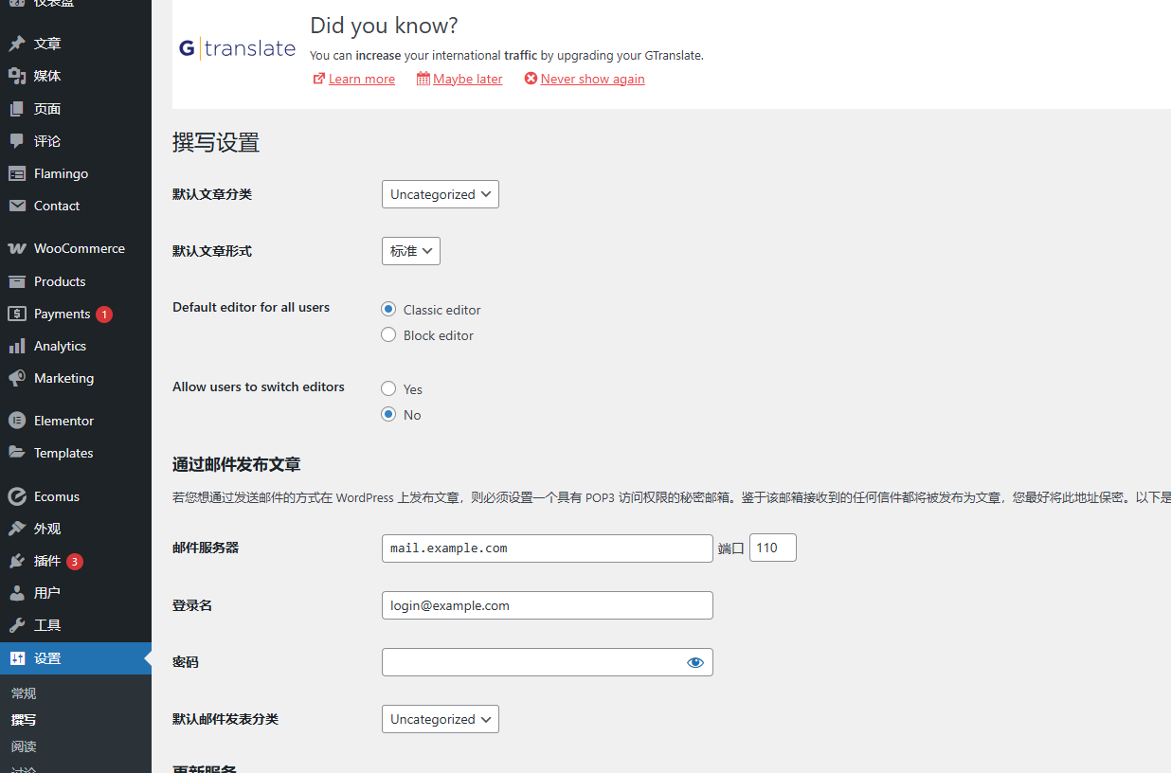This screenshot has height=773, width=1171.
Task: Switch to the 常规 settings submenu
Action: pyautogui.click(x=23, y=692)
